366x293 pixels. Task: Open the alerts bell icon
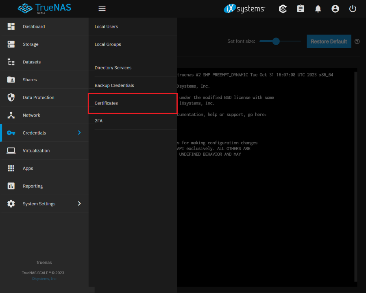coord(318,9)
